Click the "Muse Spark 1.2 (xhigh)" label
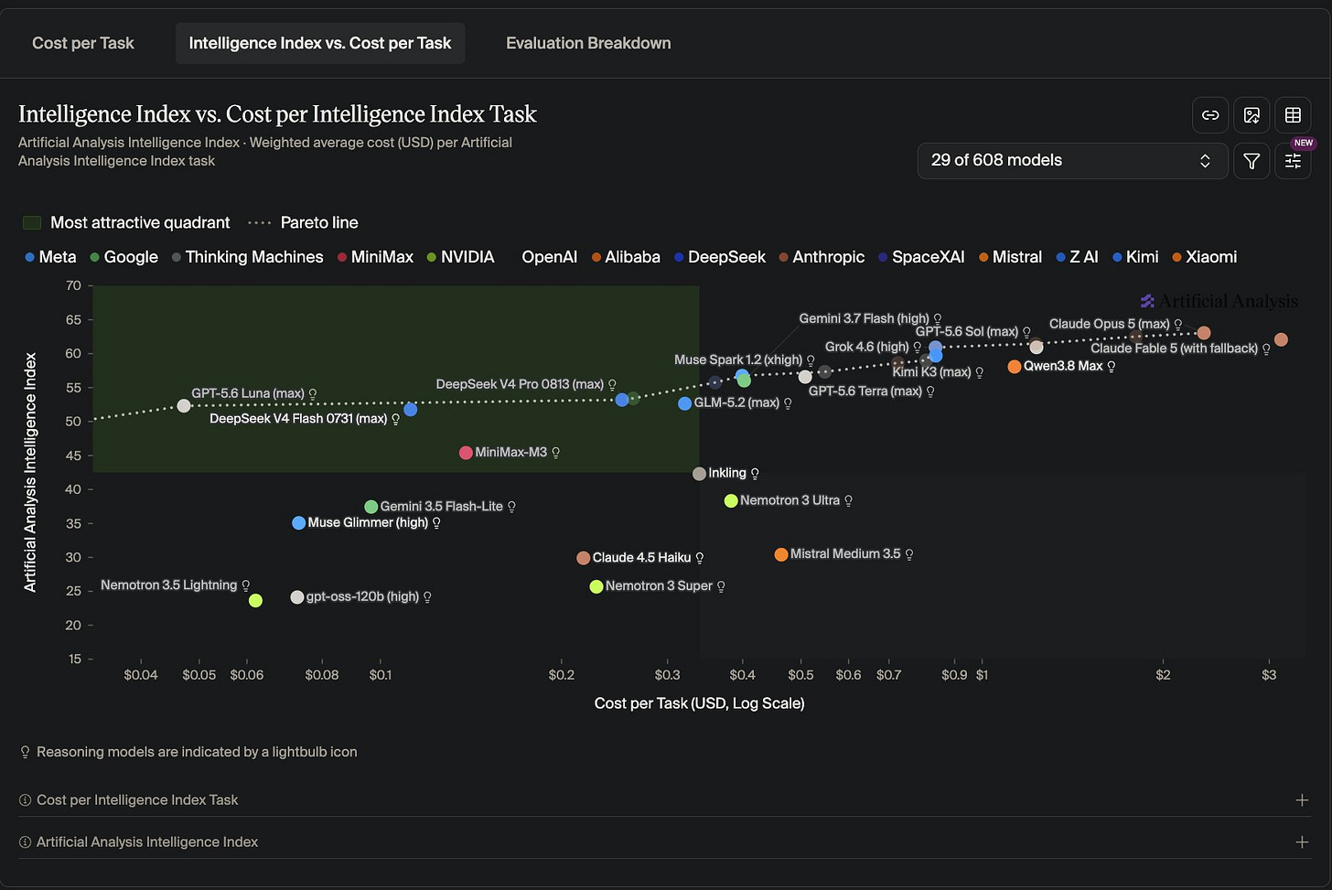This screenshot has height=890, width=1332. point(738,360)
